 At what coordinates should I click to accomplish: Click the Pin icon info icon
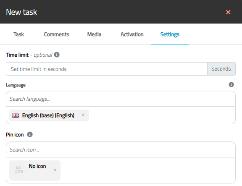point(30,134)
